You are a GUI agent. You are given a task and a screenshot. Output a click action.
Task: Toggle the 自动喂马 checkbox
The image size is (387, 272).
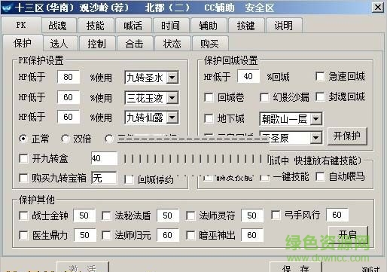(x=320, y=176)
